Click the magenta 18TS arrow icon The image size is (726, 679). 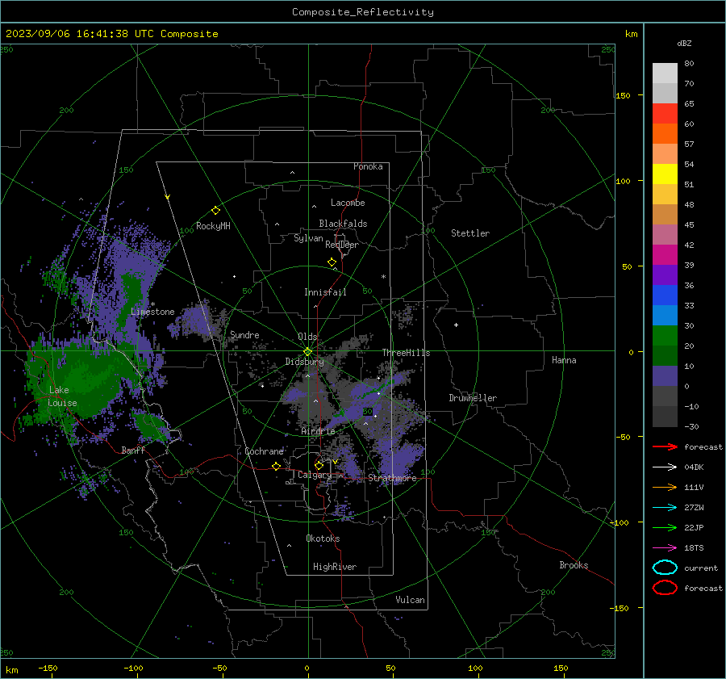(665, 548)
